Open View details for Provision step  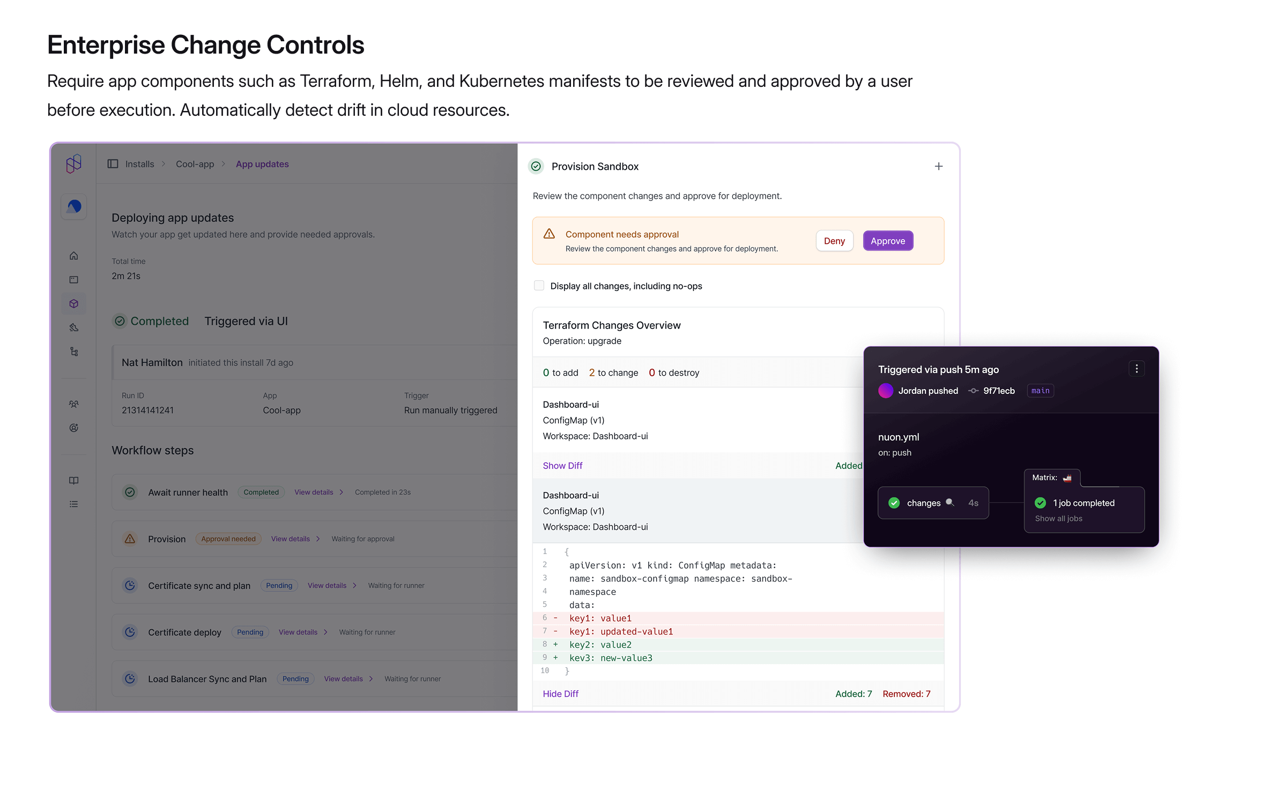pyautogui.click(x=291, y=539)
